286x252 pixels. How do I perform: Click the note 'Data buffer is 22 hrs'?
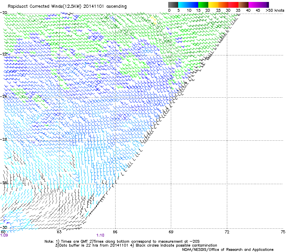tap(79, 245)
